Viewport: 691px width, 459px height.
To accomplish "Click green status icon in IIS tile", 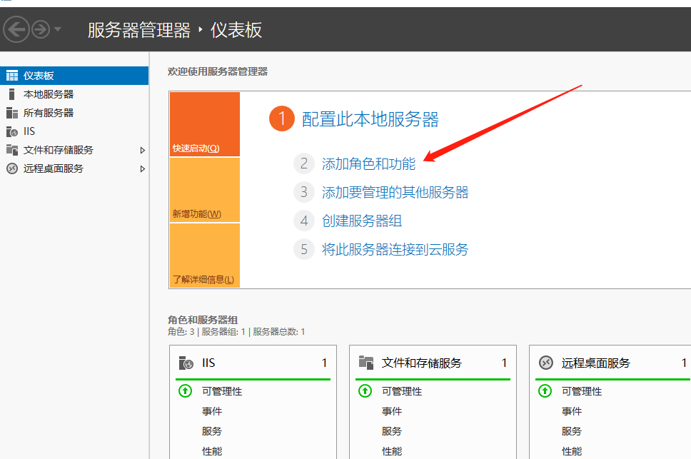I will (186, 390).
